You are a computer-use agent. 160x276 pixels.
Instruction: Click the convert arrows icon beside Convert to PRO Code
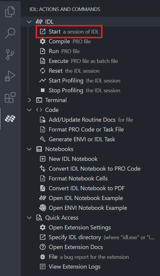pos(43,169)
